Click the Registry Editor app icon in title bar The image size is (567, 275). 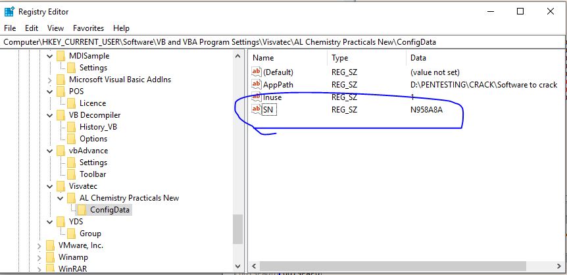click(x=9, y=12)
